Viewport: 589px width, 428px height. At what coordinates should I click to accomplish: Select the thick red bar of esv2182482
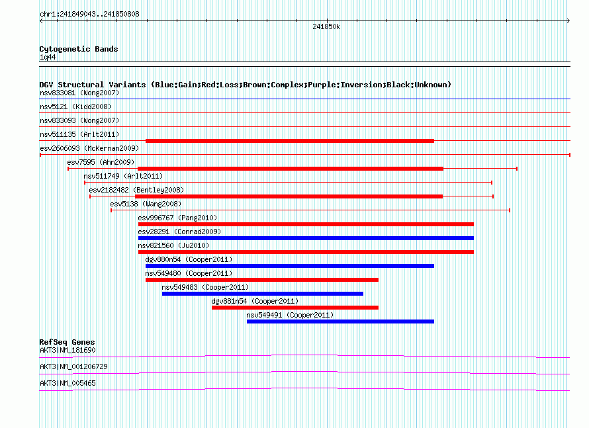[289, 196]
